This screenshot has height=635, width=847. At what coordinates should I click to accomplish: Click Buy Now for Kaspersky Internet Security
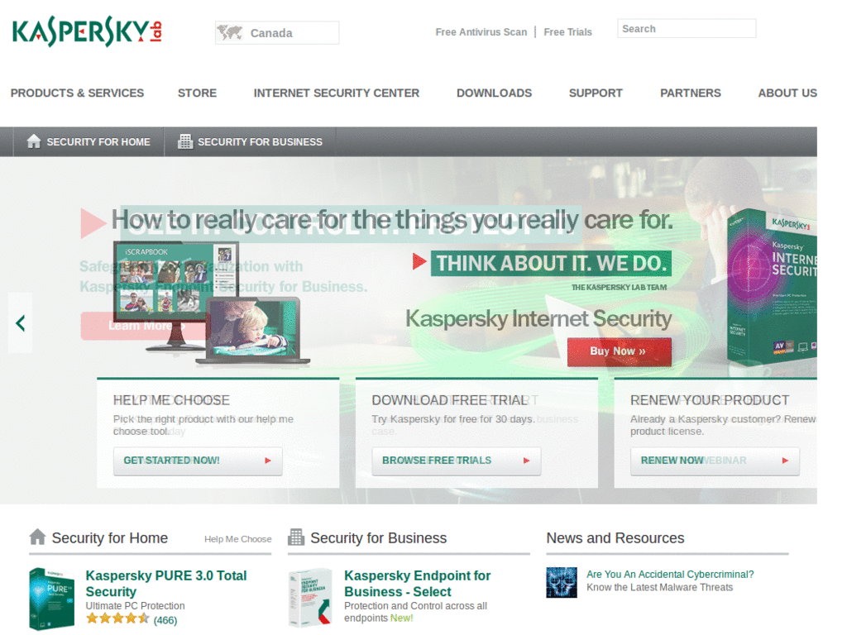point(619,351)
